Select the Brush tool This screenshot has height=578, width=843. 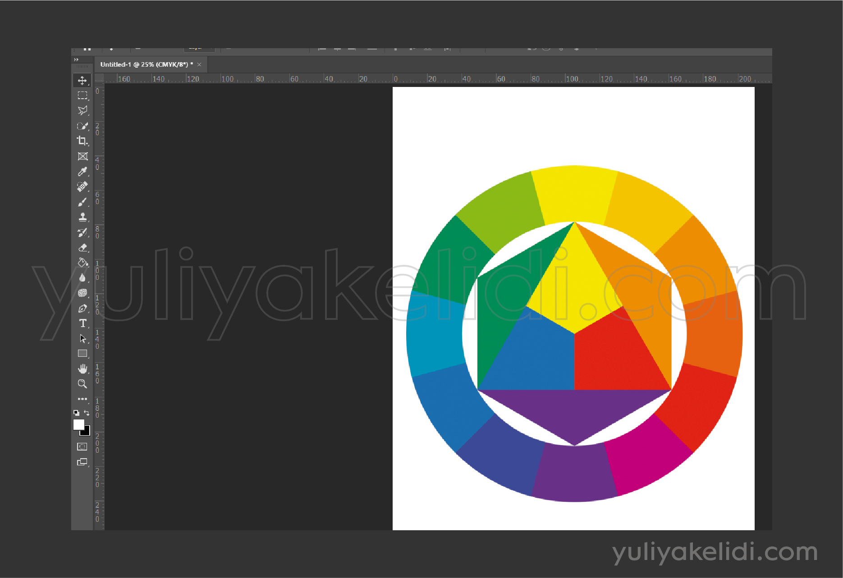(82, 202)
